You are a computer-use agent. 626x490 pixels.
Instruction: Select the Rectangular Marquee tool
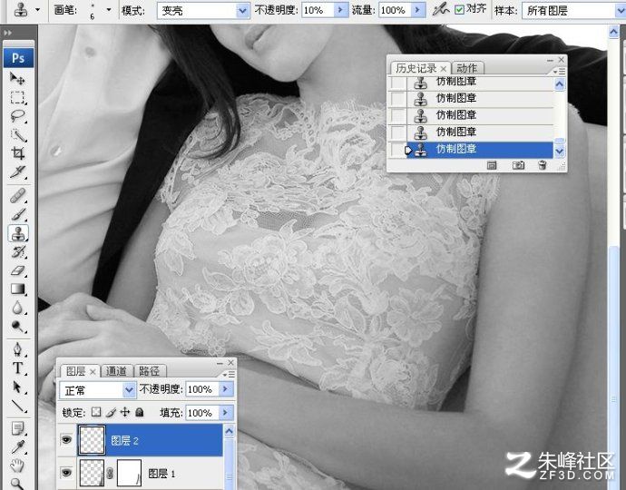click(17, 97)
